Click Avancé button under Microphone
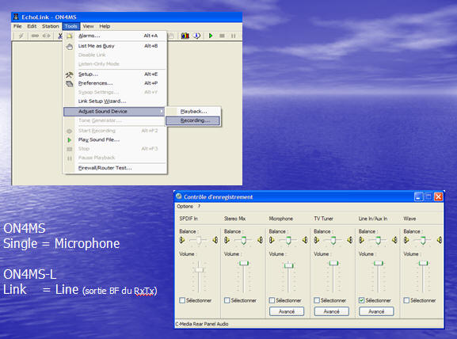457x339 pixels. pos(287,311)
